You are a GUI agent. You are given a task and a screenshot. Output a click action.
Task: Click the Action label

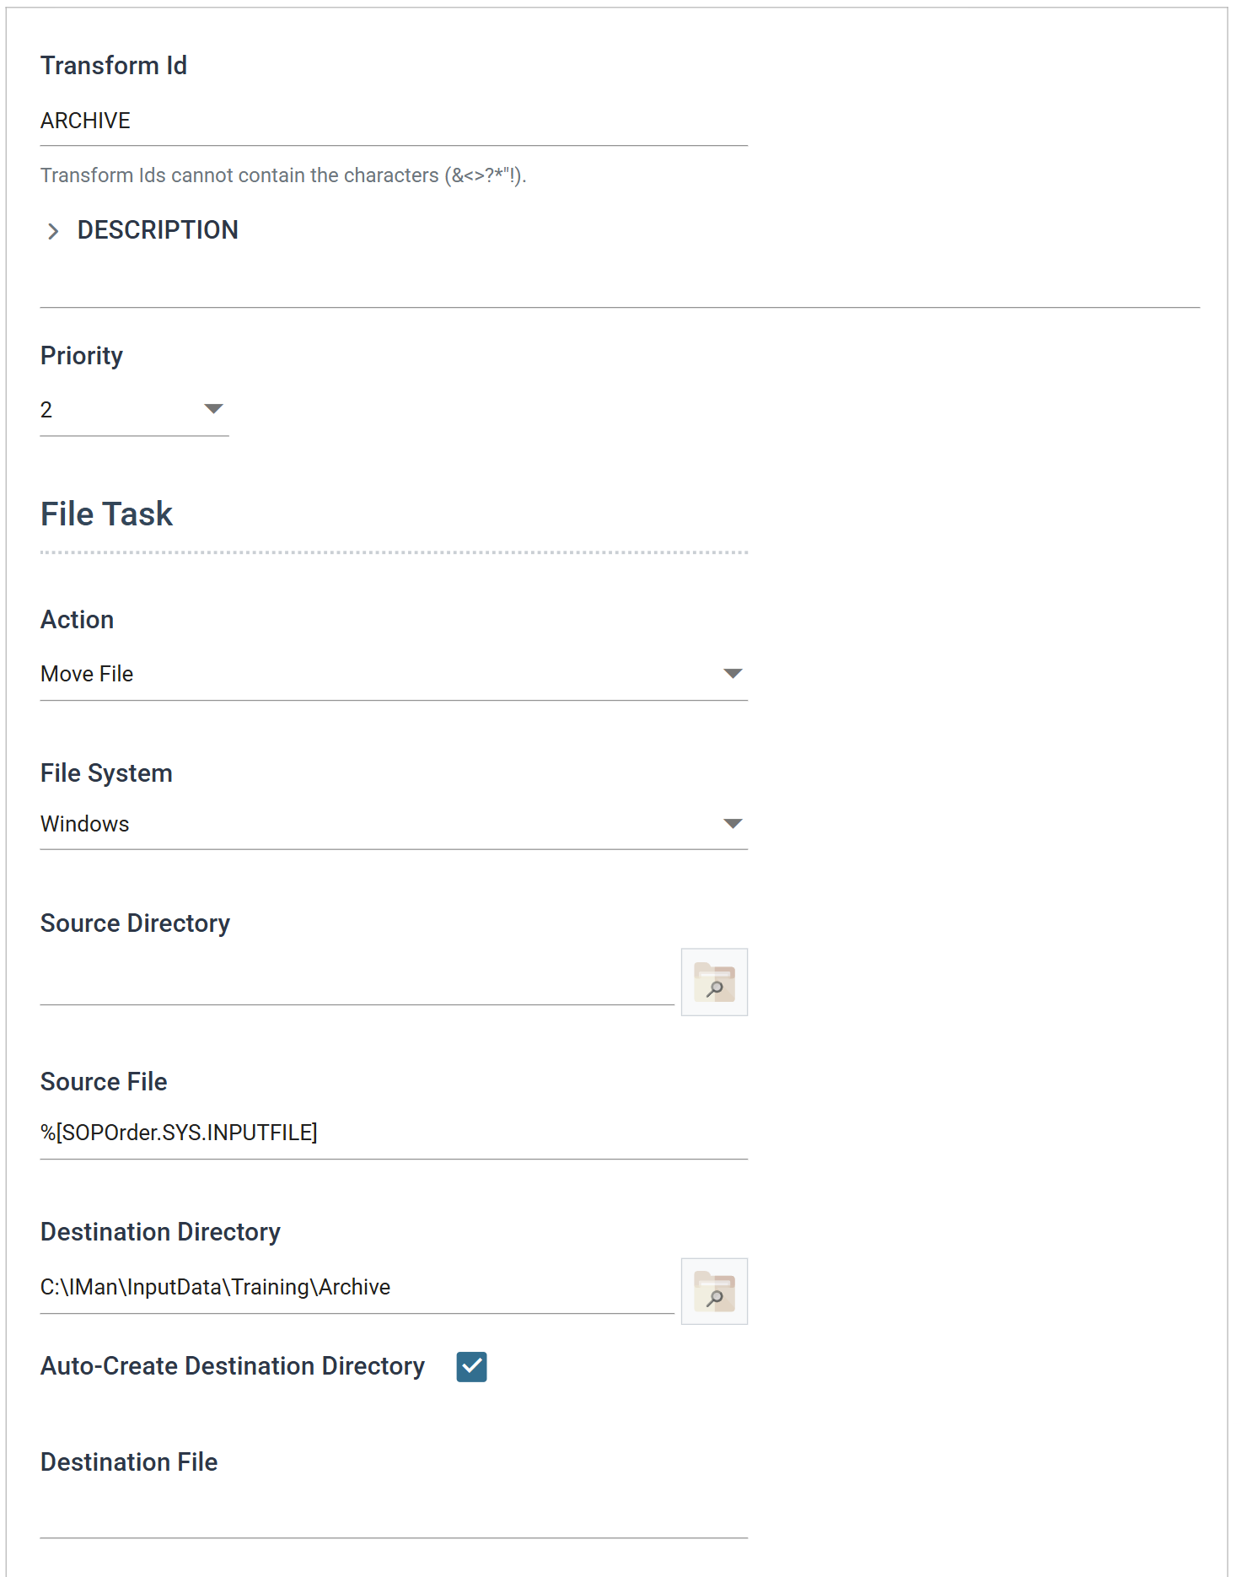(77, 620)
